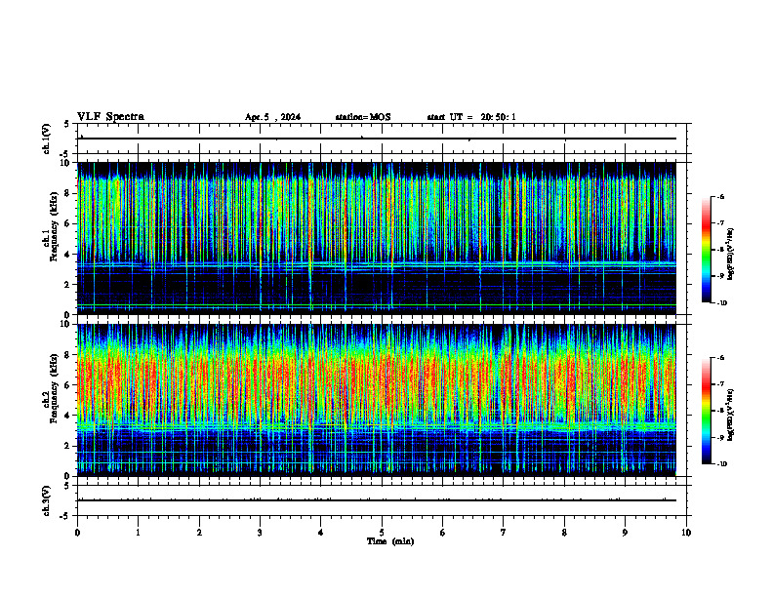Click time axis tick label "2"

199,533
